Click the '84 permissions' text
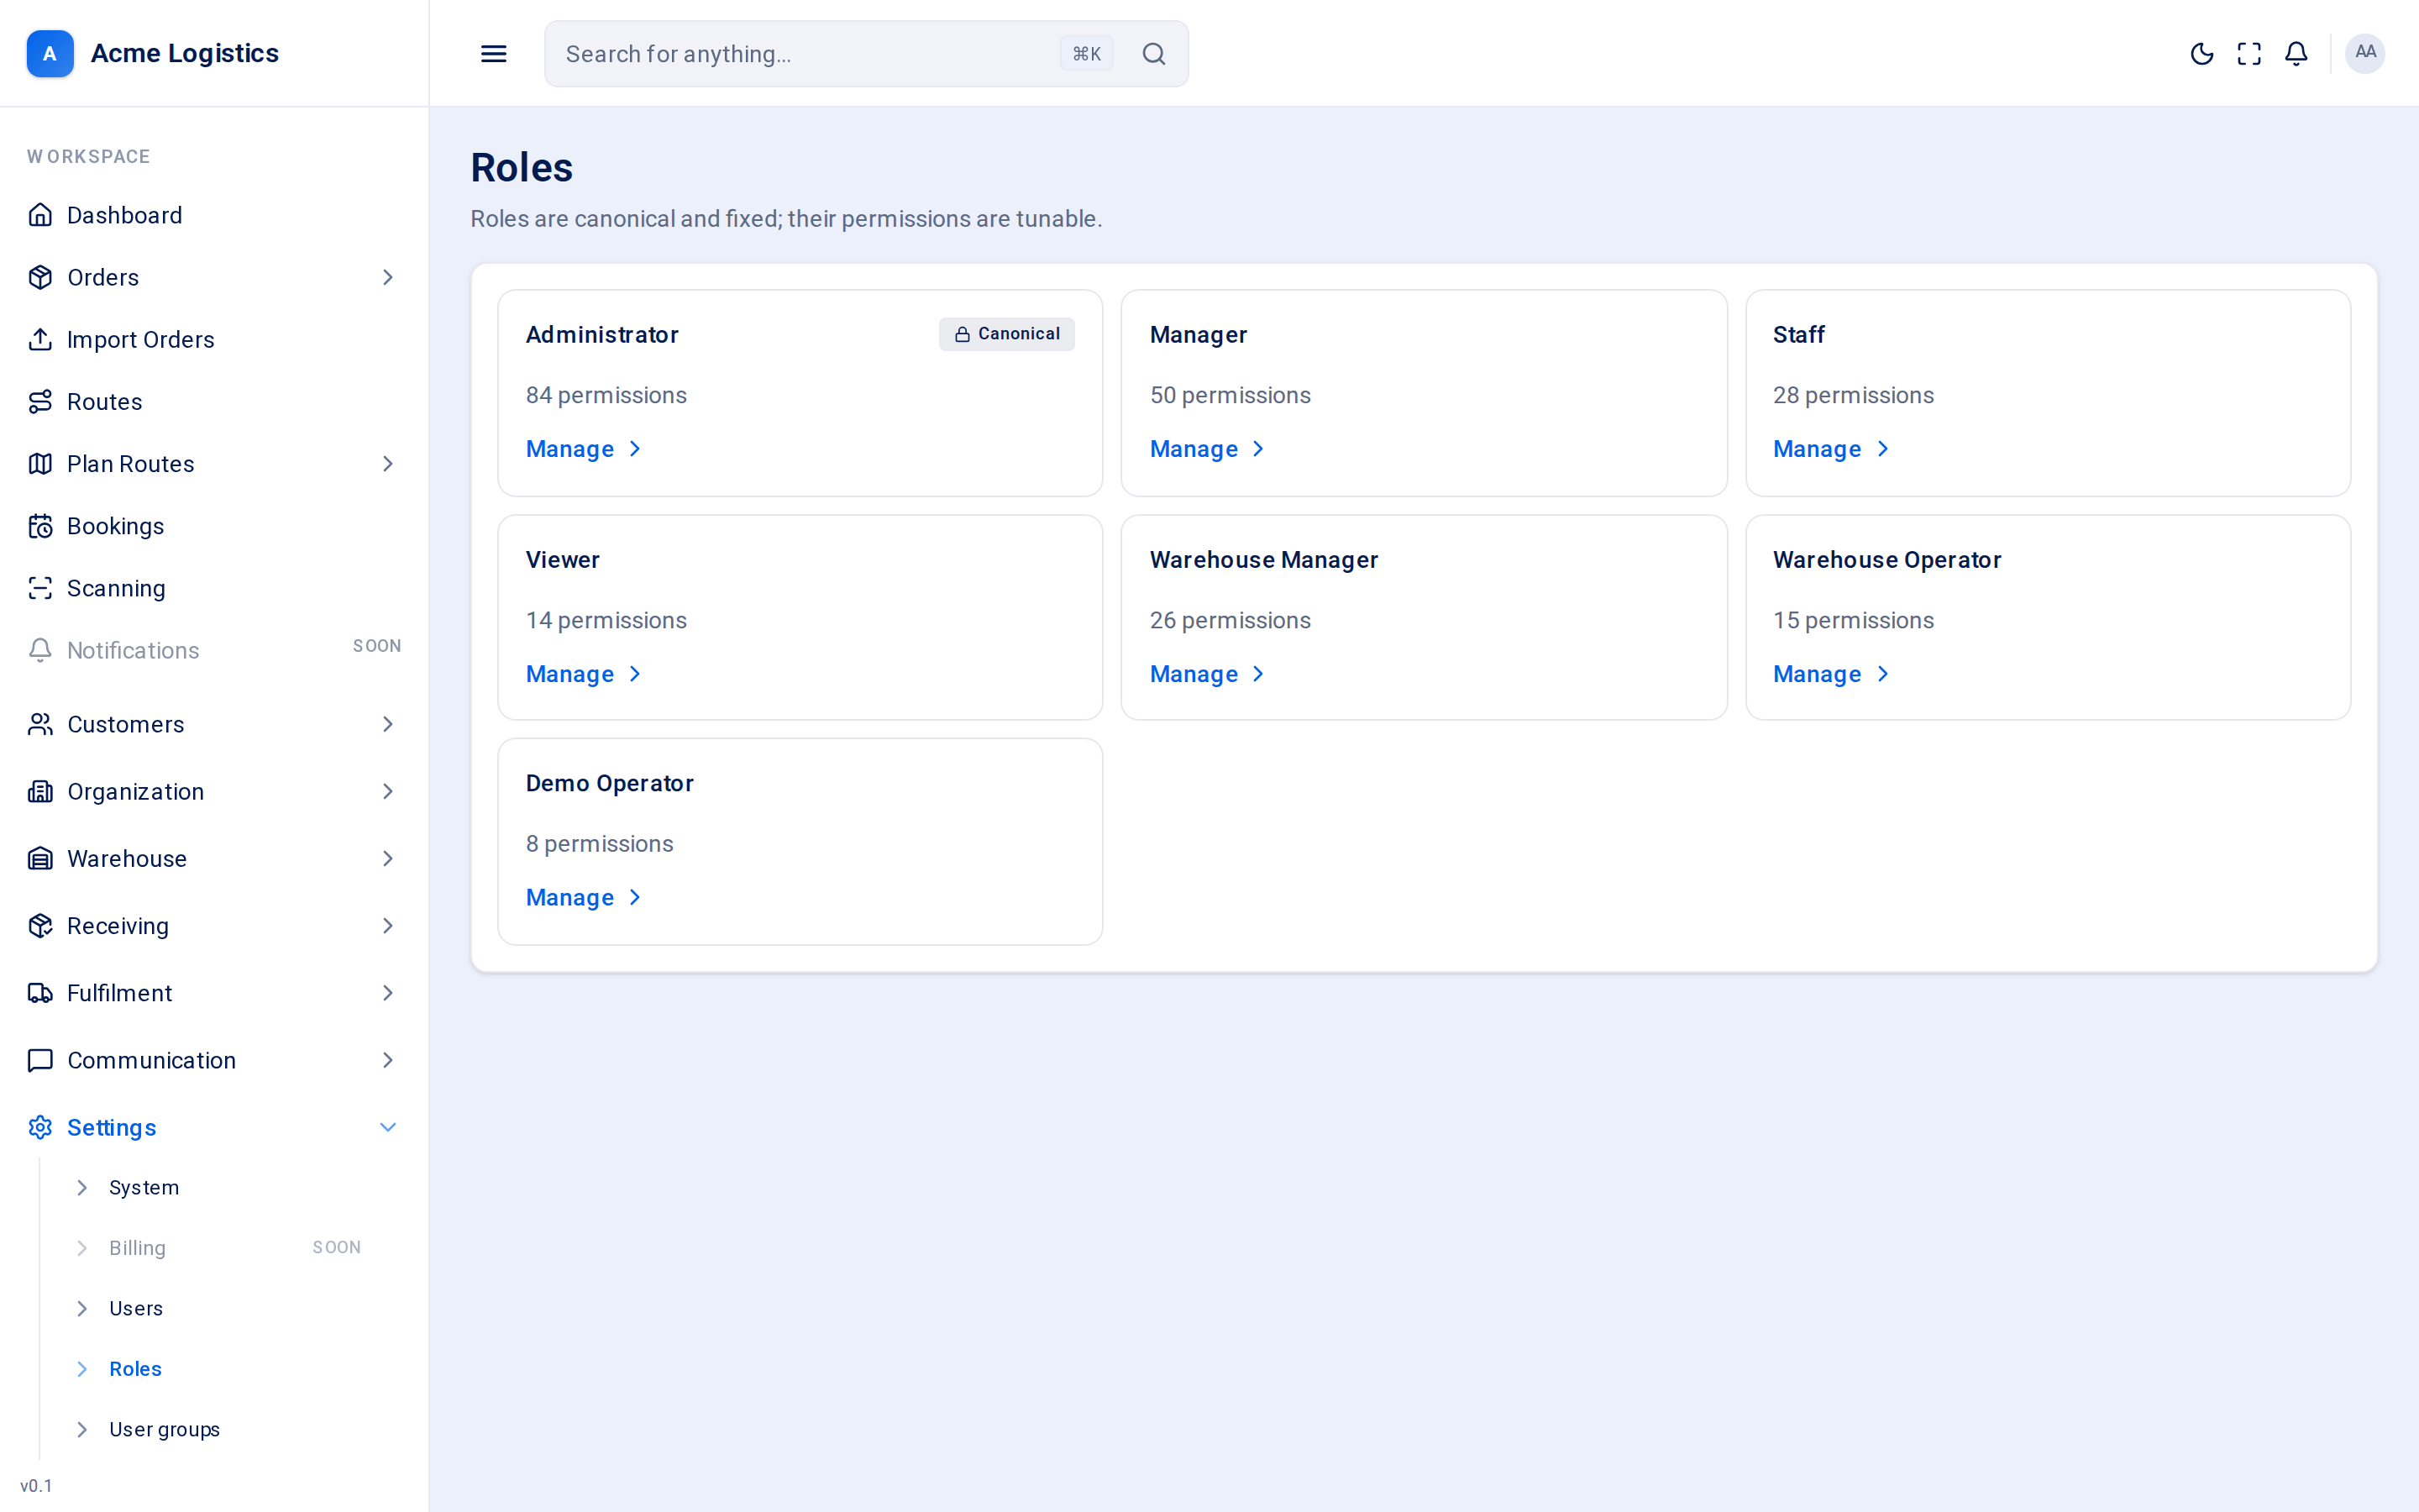 (606, 395)
